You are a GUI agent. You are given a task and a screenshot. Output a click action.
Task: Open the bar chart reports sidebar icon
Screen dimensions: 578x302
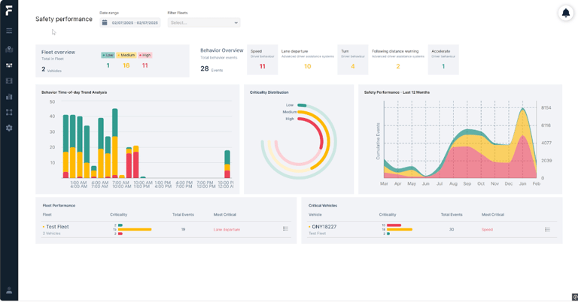coord(9,97)
